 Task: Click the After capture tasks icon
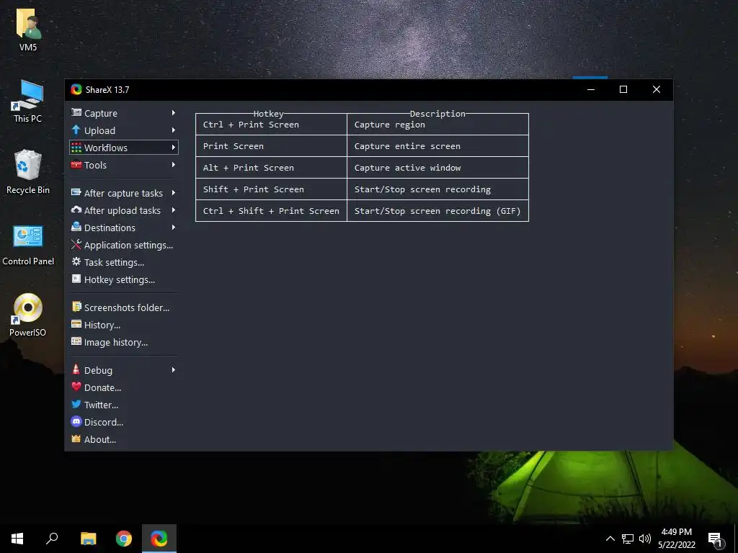tap(76, 192)
